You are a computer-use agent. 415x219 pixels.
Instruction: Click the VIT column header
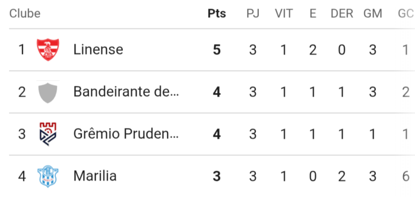click(284, 13)
